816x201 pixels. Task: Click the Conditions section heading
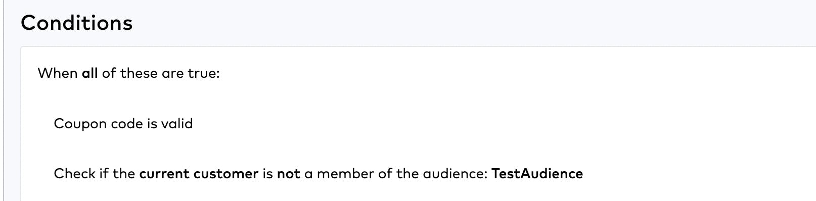[76, 23]
